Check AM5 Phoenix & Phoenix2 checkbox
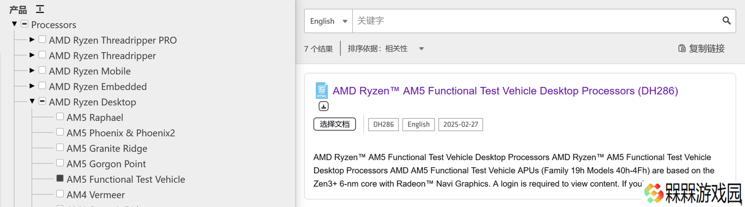Screen dimensions: 745x207 pyautogui.click(x=60, y=132)
